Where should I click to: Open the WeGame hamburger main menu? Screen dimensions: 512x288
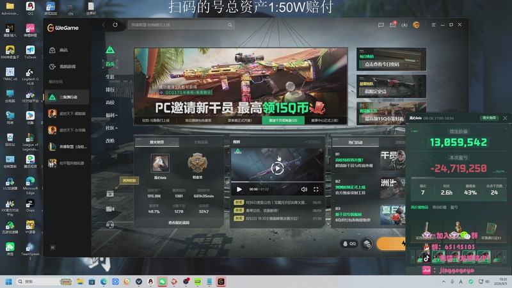[434, 25]
